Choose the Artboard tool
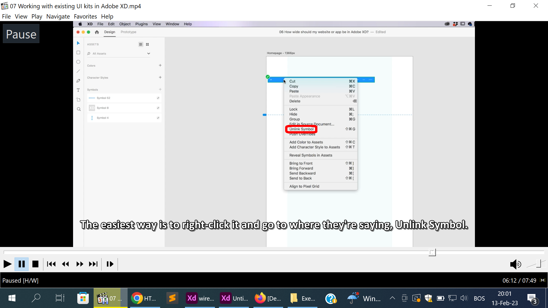The width and height of the screenshot is (548, 308). coord(78,99)
